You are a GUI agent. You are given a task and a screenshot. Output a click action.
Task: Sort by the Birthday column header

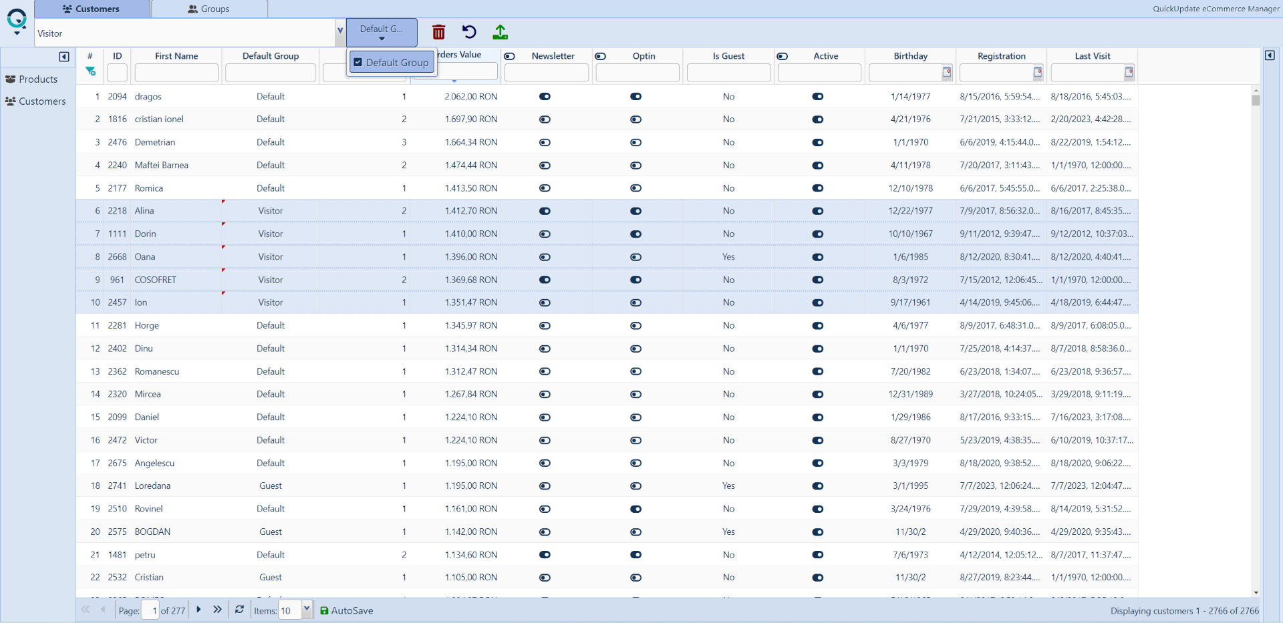pos(910,56)
